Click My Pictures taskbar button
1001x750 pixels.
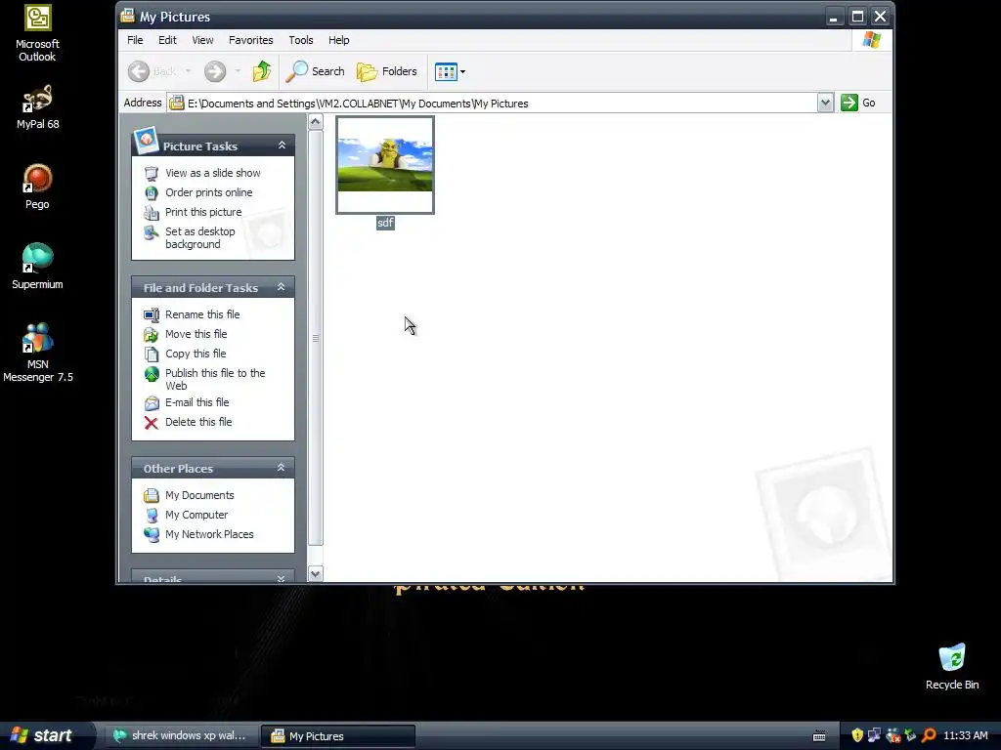[338, 736]
